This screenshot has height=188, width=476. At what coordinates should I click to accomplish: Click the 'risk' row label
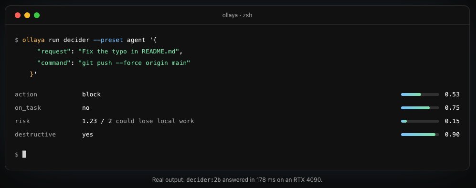tap(22, 121)
